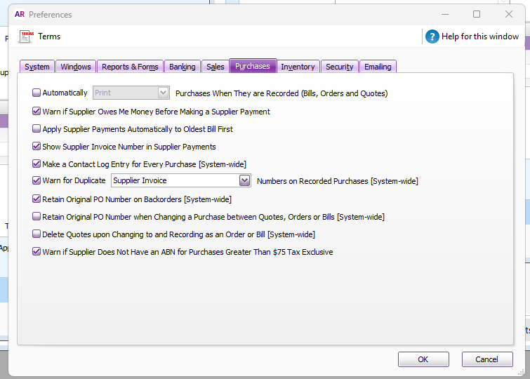The width and height of the screenshot is (530, 379).
Task: Disable Retain Original PO Number on Backorders
Action: click(37, 199)
